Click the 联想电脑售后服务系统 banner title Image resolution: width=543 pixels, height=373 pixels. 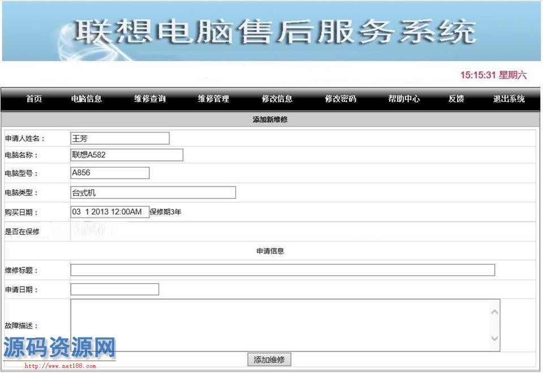click(275, 32)
